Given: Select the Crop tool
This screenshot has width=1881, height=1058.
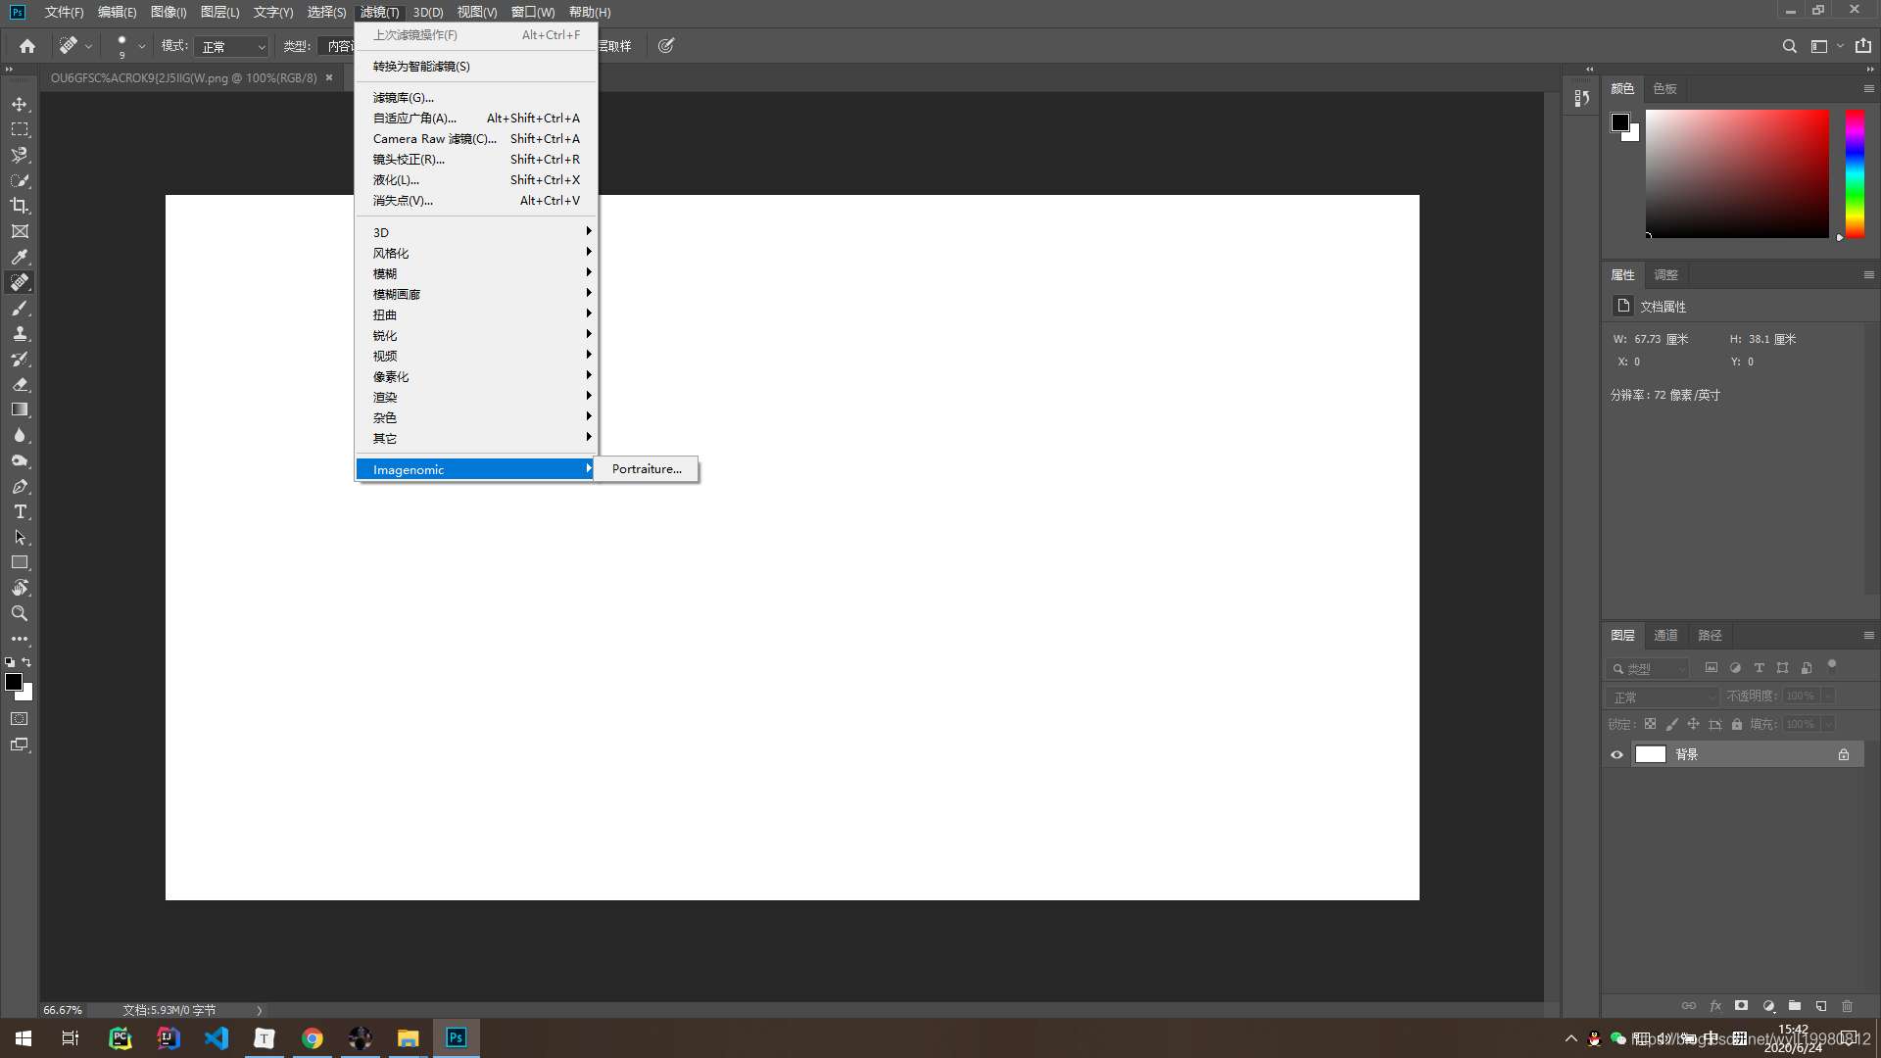Looking at the screenshot, I should 20,206.
